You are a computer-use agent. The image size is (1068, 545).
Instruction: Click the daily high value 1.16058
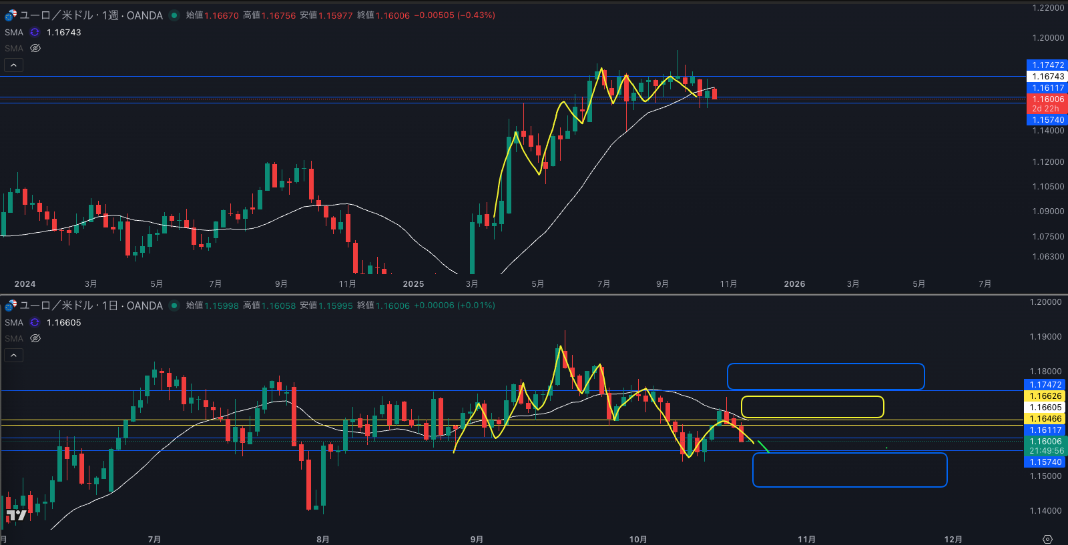click(x=278, y=306)
